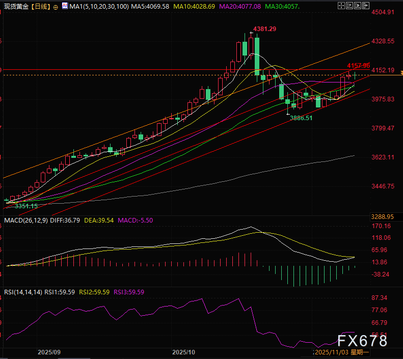Select the 现货黄金 symbol title
The image size is (403, 359).
click(x=14, y=6)
